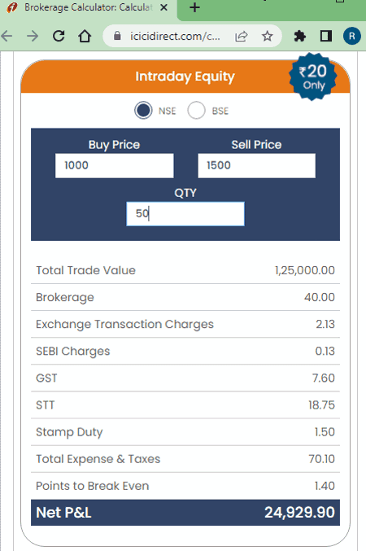
Task: Switch to the Brokerage Calculator tab
Action: 88,7
